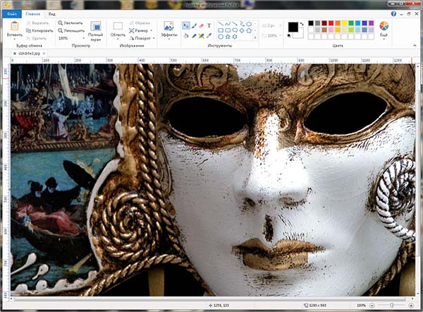Image resolution: width=423 pixels, height=312 pixels.
Task: Select the Text tool
Action: 209,25
